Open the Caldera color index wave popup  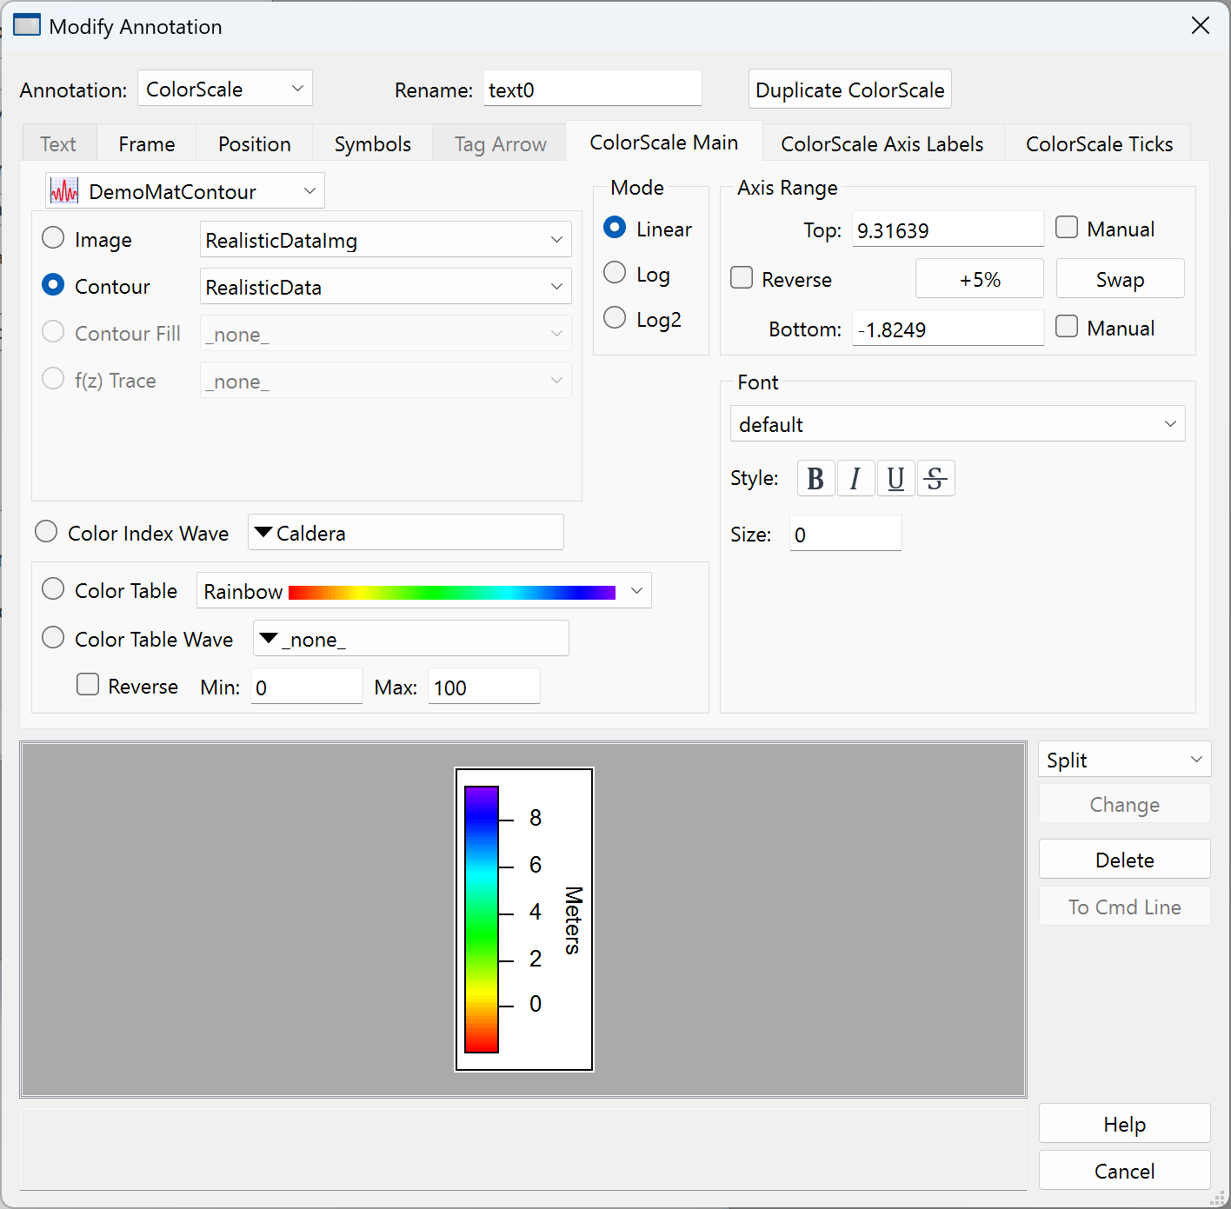[x=405, y=533]
